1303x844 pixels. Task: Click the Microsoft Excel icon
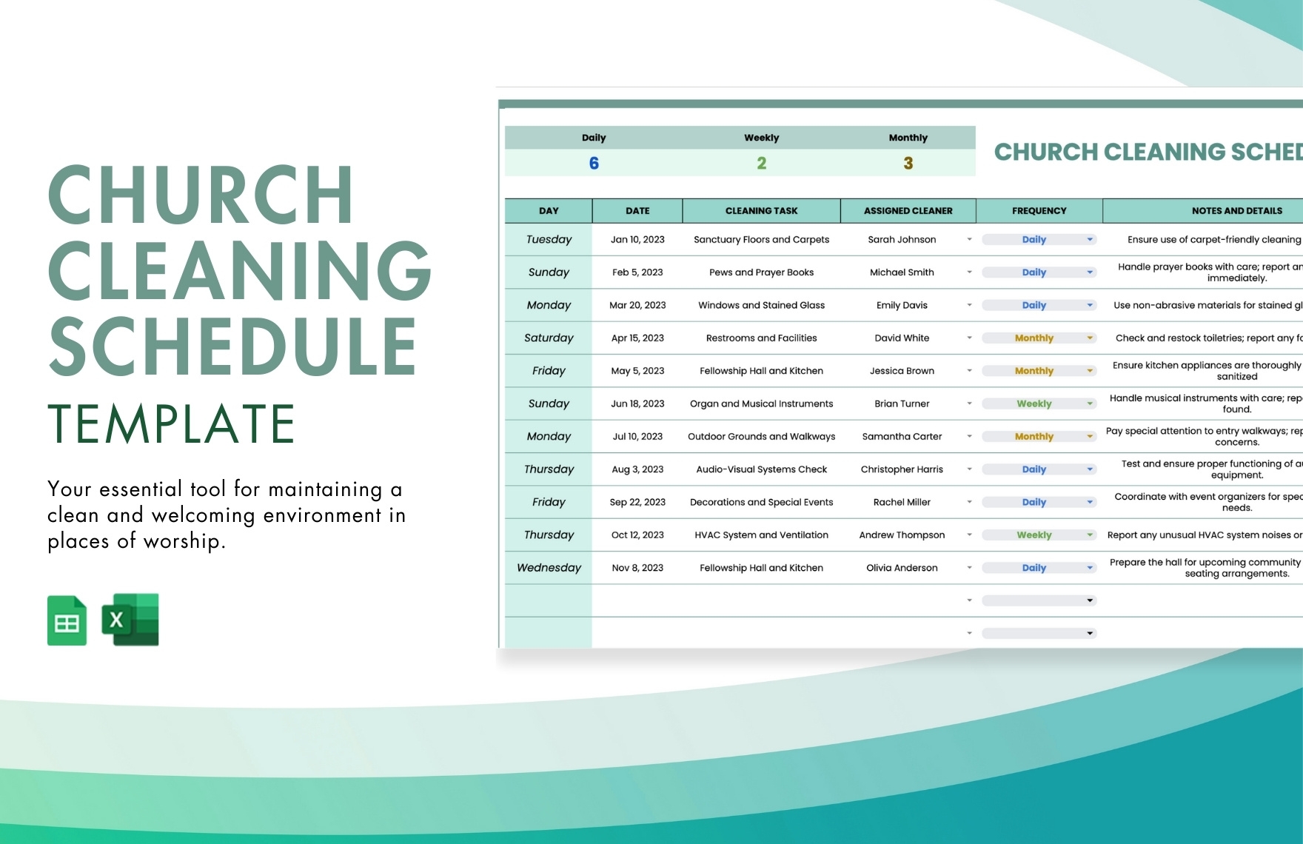(131, 620)
